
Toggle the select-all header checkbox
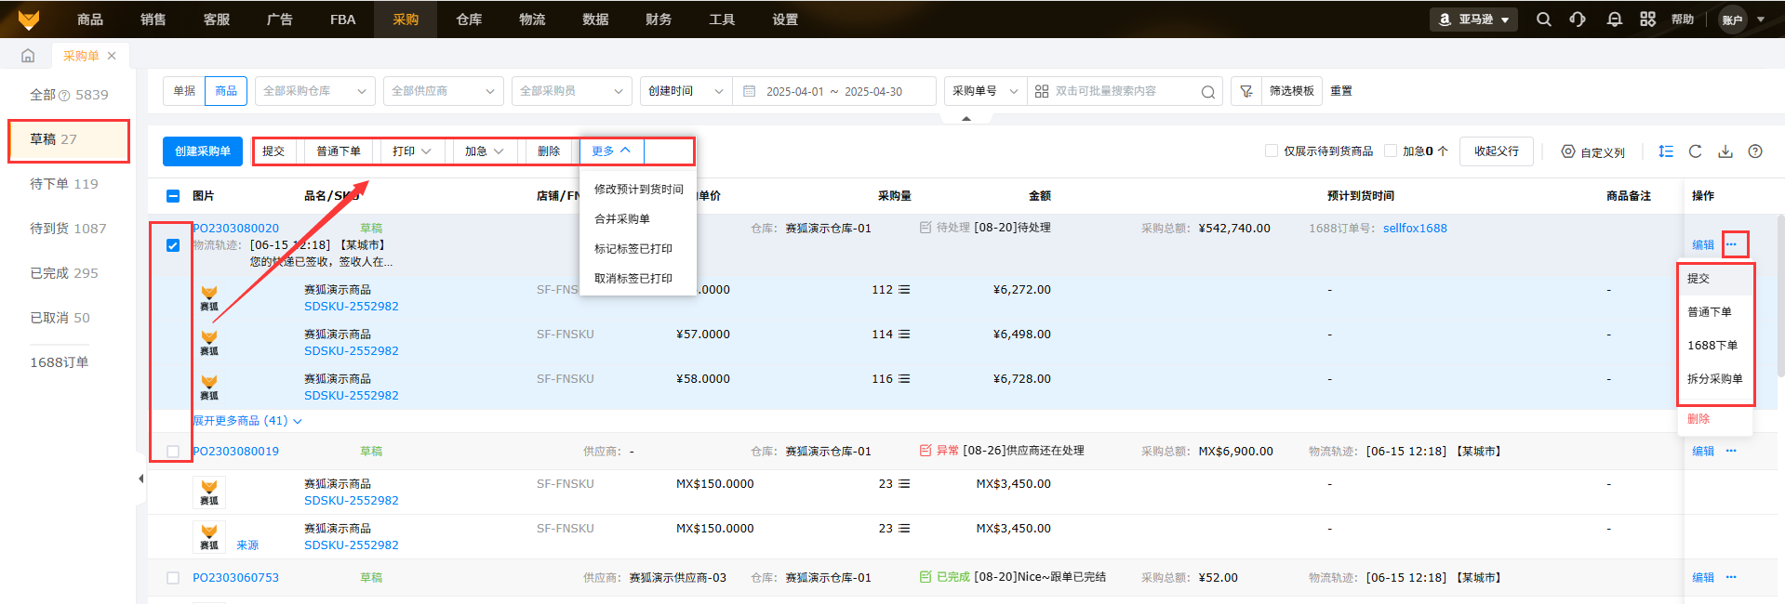coord(173,196)
